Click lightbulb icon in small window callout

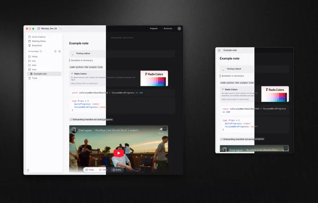tap(224, 69)
